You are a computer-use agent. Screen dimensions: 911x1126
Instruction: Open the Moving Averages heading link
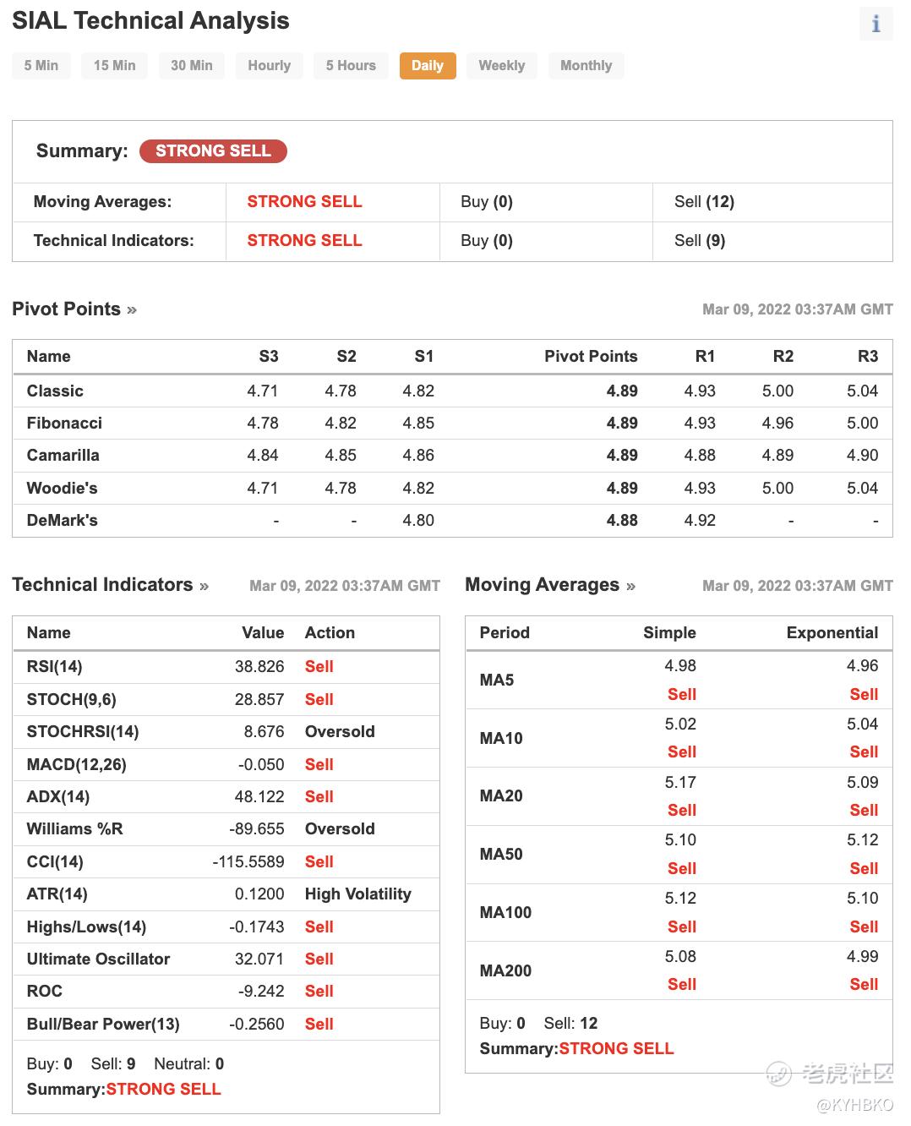(x=542, y=585)
